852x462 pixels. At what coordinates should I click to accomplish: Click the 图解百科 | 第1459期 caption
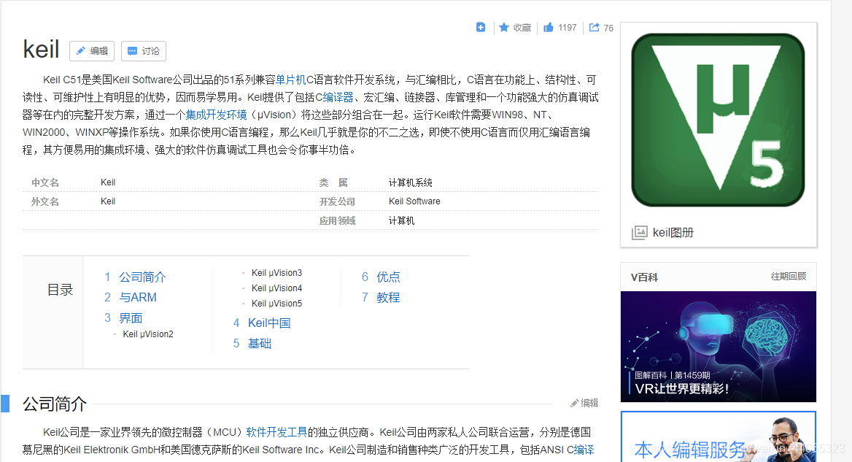click(673, 375)
